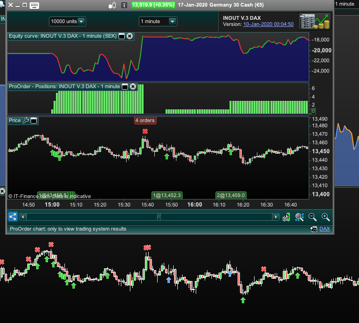Viewport: 359px width, 323px height.
Task: Open Price panel wrench settings
Action: click(x=26, y=121)
